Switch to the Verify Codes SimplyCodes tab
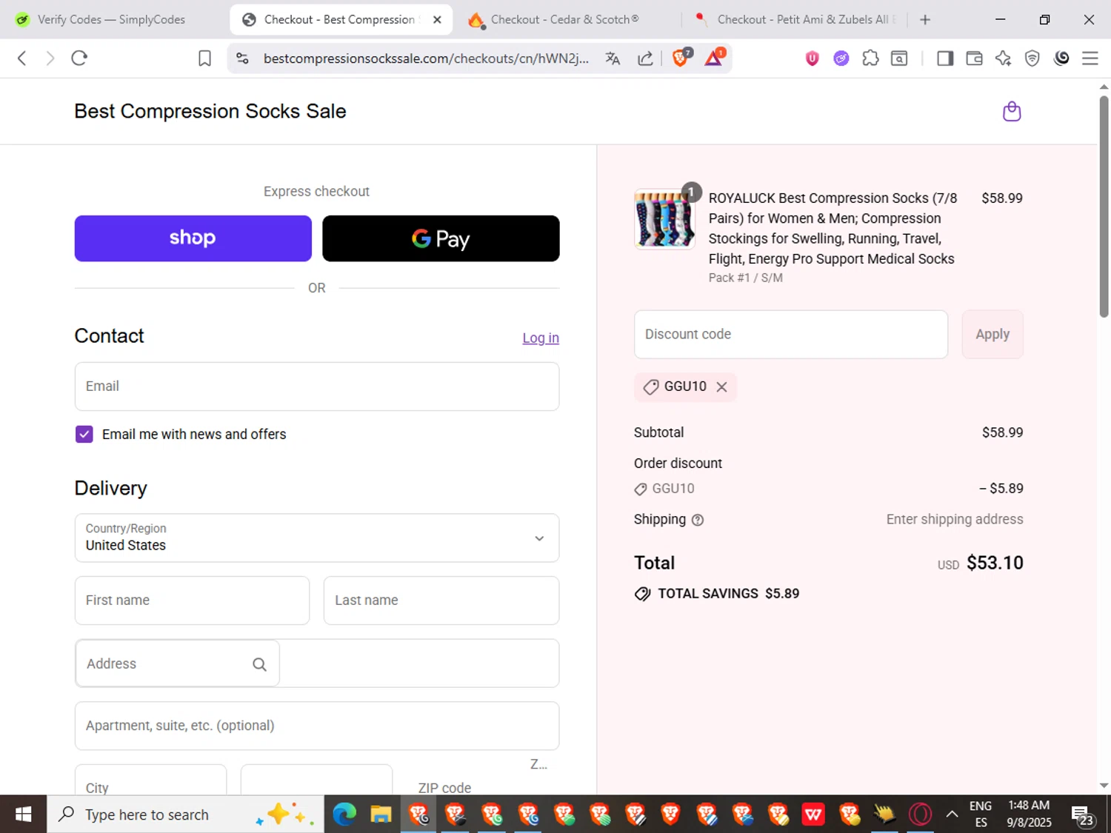The height and width of the screenshot is (833, 1111). pos(111,20)
